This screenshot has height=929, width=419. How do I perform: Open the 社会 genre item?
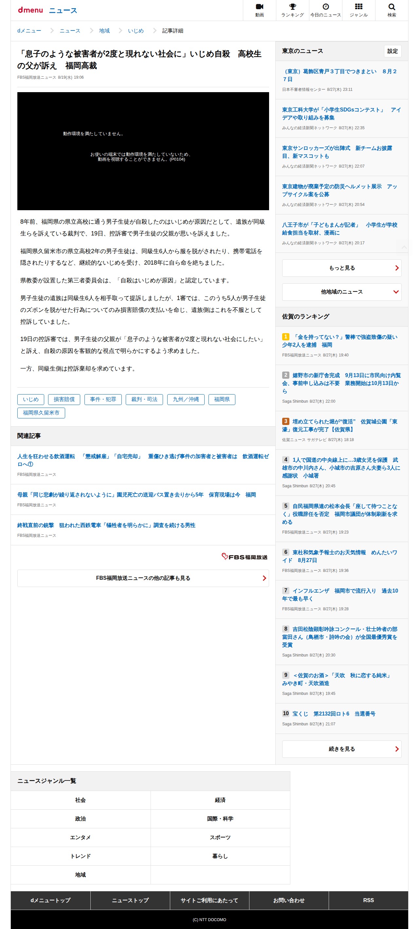pos(80,800)
